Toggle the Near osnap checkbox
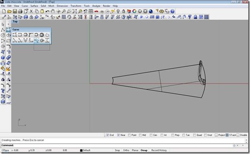Viewport: 250px width, 154px height. pyautogui.click(x=118, y=135)
